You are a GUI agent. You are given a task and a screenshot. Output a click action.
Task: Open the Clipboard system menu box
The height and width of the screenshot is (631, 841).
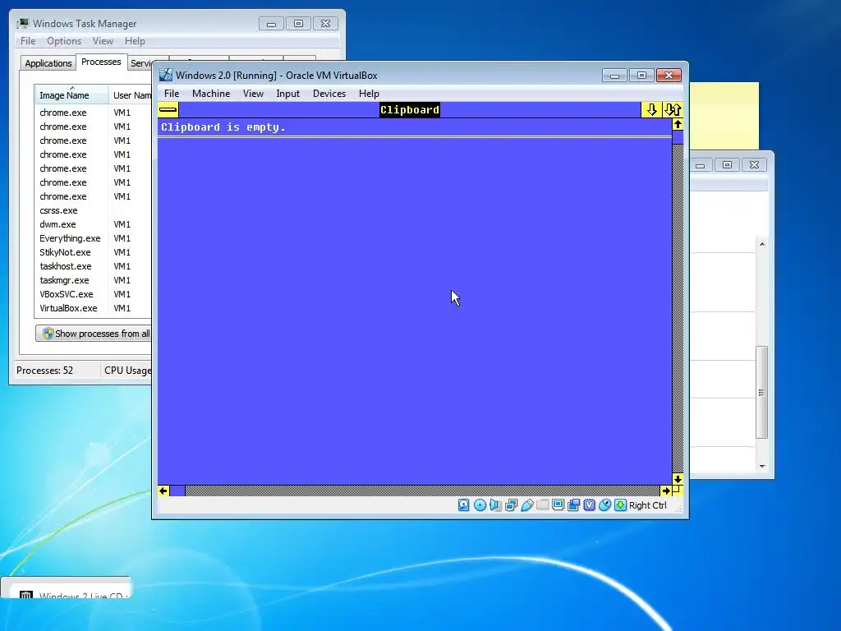pyautogui.click(x=168, y=110)
